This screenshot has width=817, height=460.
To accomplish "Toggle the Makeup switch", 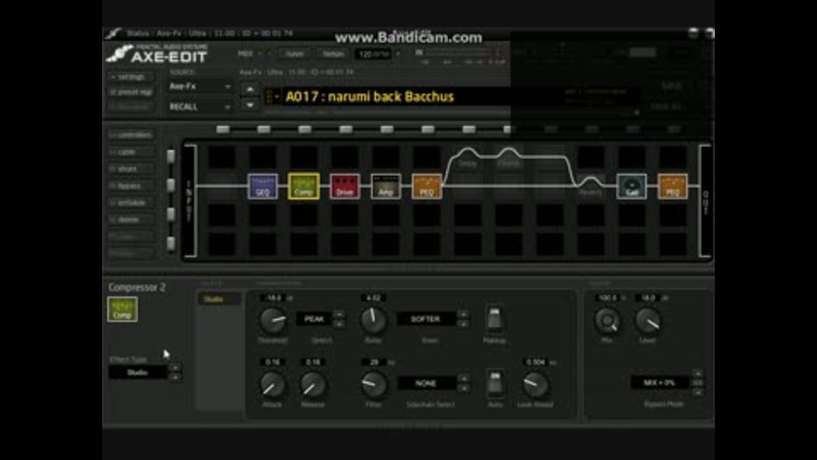I will pos(494,319).
